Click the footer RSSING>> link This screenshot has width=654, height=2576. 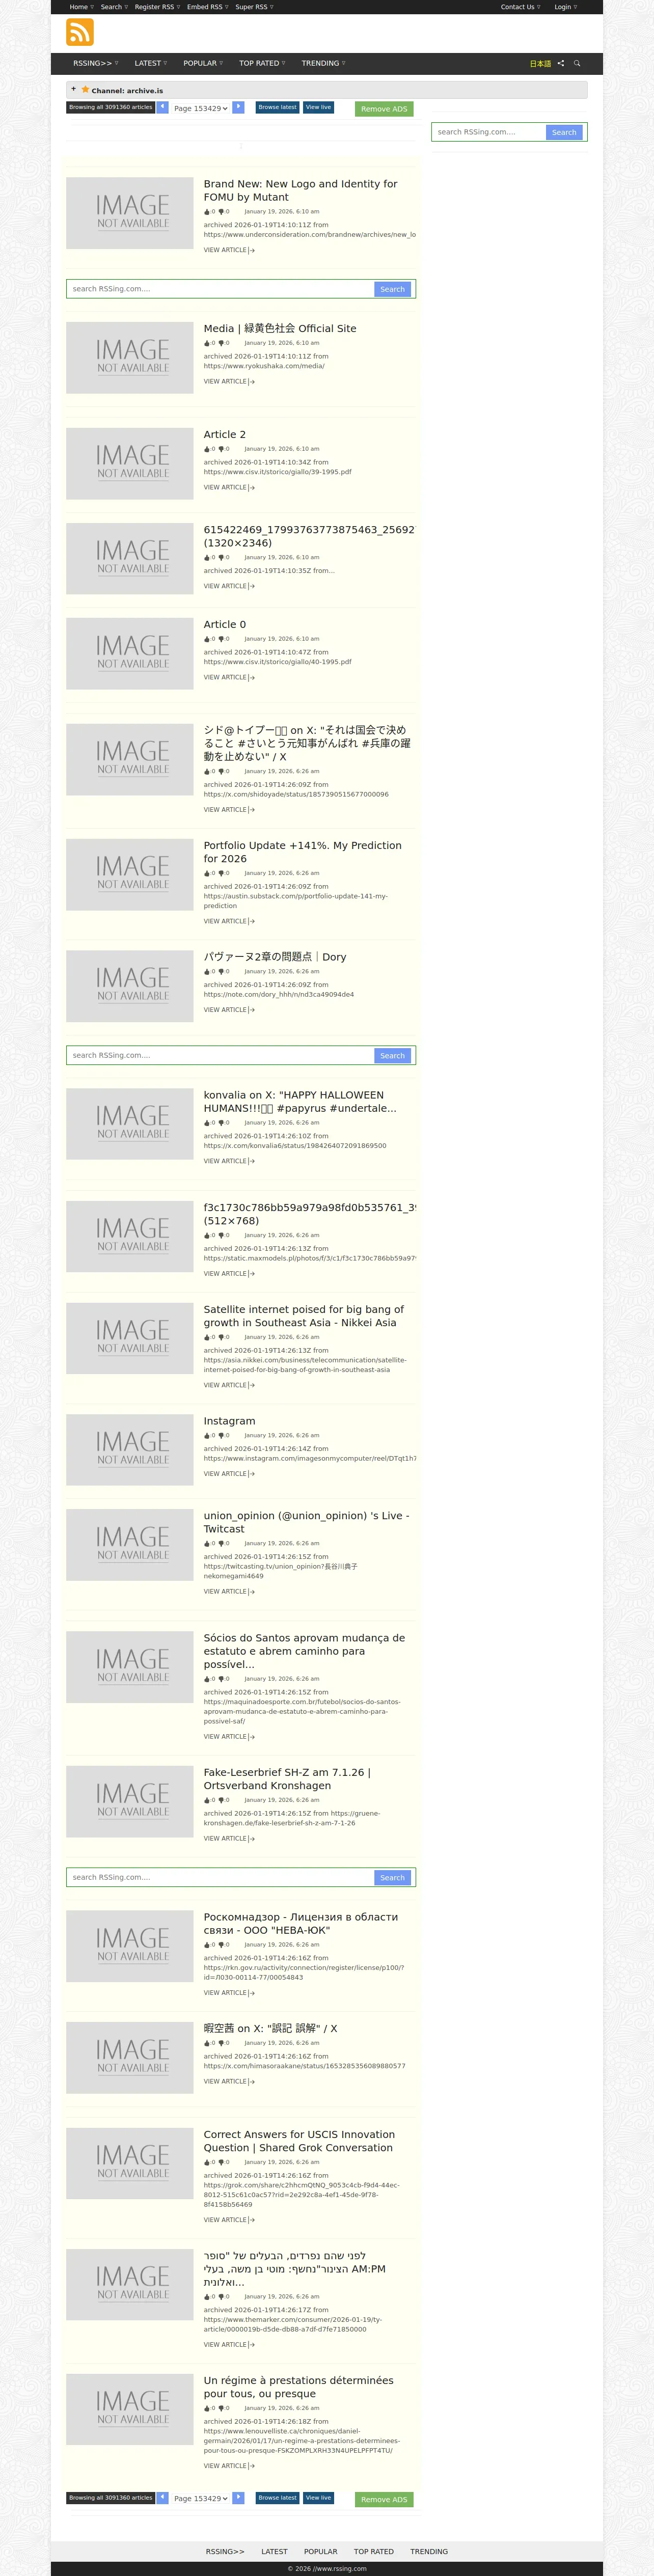point(225,2551)
